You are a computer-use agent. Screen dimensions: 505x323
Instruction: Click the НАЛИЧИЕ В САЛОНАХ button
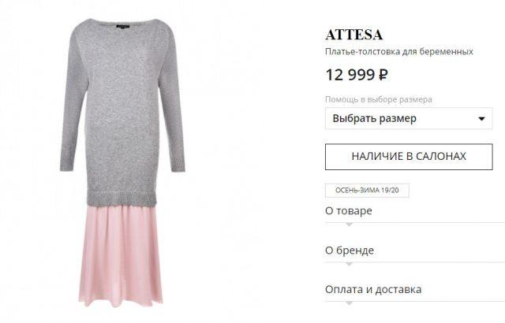409,157
